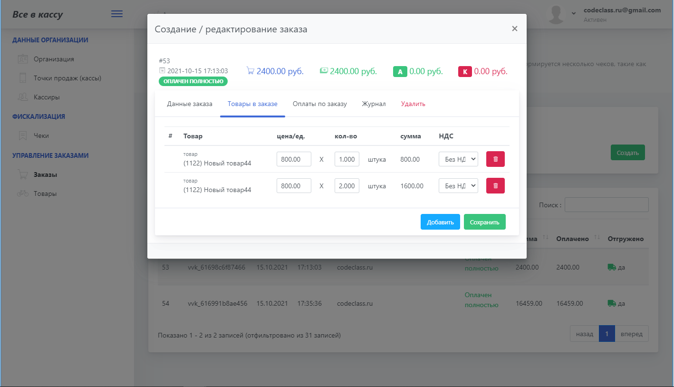Click the hamburger menu icon
674x387 pixels.
point(117,14)
